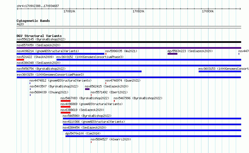Click the blue nsv4110366 variant bar

(152, 124)
